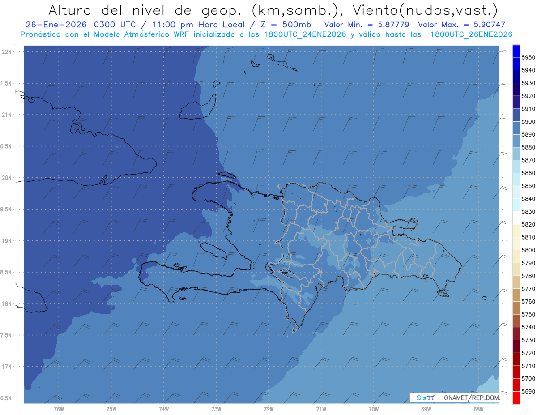
Task: Click the '5840' colorbar label
Action: pos(528,199)
